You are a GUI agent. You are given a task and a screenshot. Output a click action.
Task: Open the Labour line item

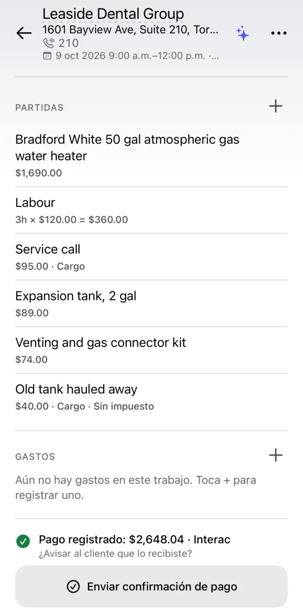[151, 211]
